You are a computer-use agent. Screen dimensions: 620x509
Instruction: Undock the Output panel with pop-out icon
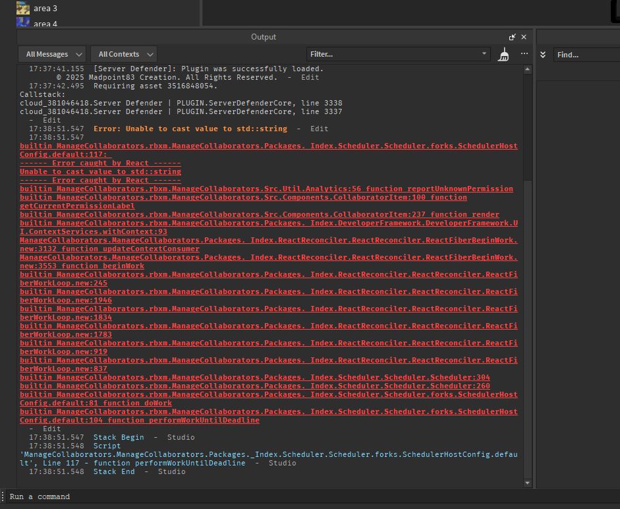pyautogui.click(x=512, y=37)
